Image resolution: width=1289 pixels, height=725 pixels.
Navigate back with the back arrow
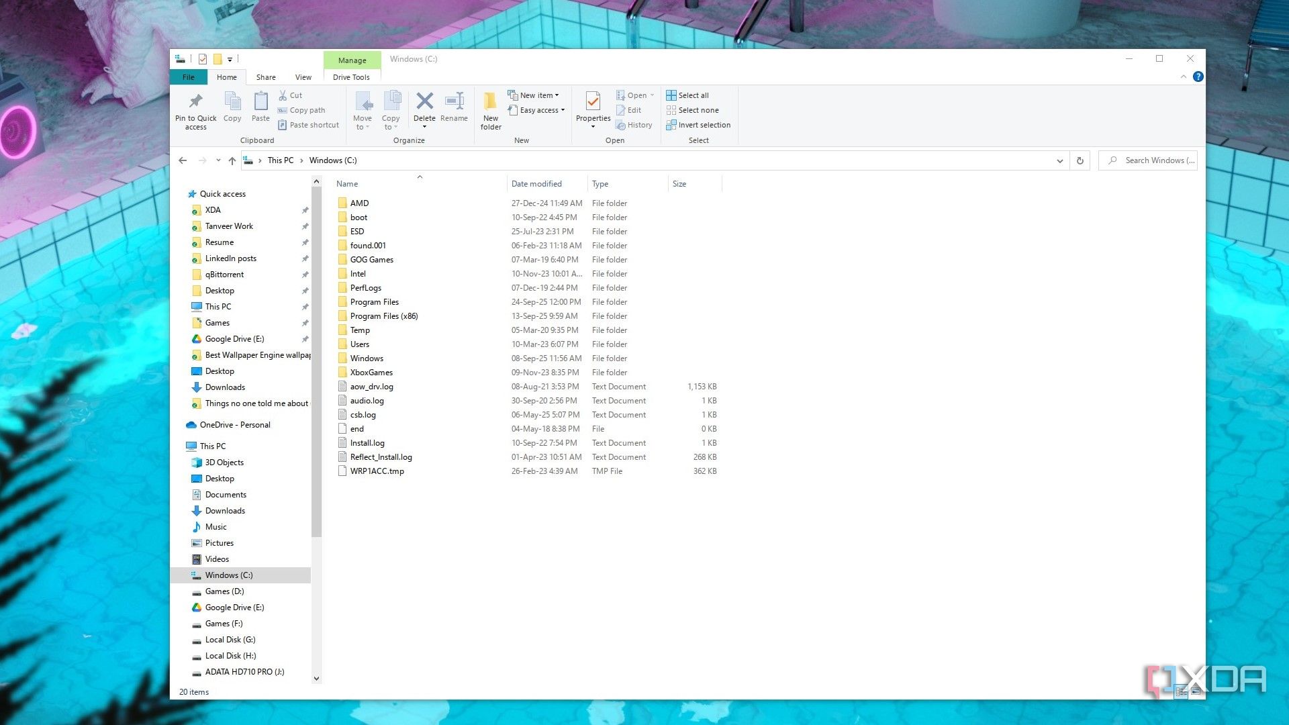tap(183, 160)
